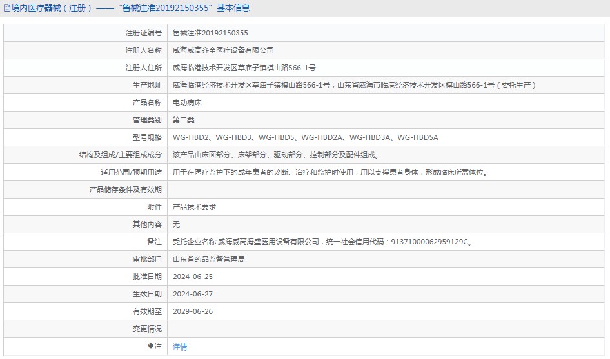Select approval date 2024-06-25
Viewport: 610px width, 359px height.
click(193, 277)
